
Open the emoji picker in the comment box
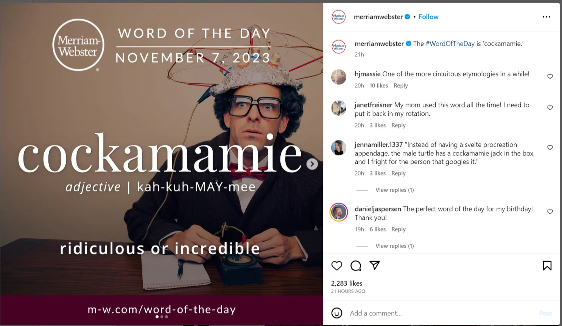point(336,313)
